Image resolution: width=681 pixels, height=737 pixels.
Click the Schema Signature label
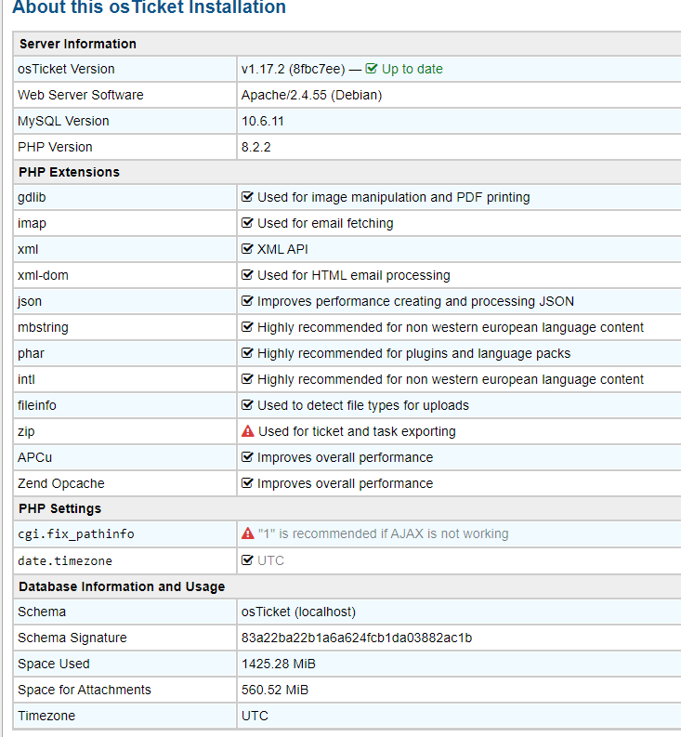coord(72,638)
